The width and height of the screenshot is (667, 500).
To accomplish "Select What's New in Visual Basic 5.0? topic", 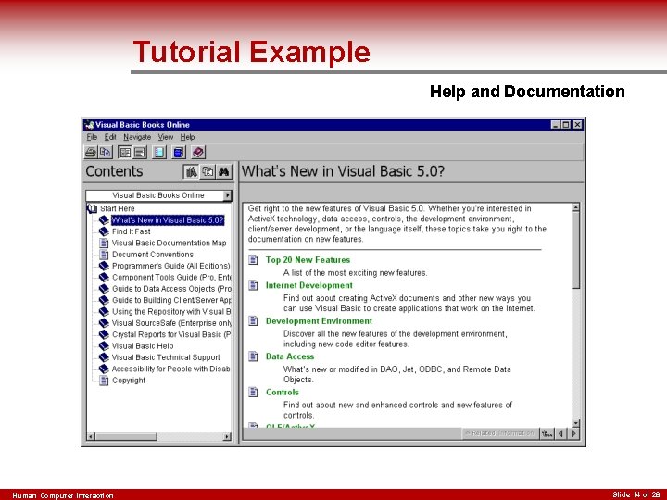I will pos(167,219).
